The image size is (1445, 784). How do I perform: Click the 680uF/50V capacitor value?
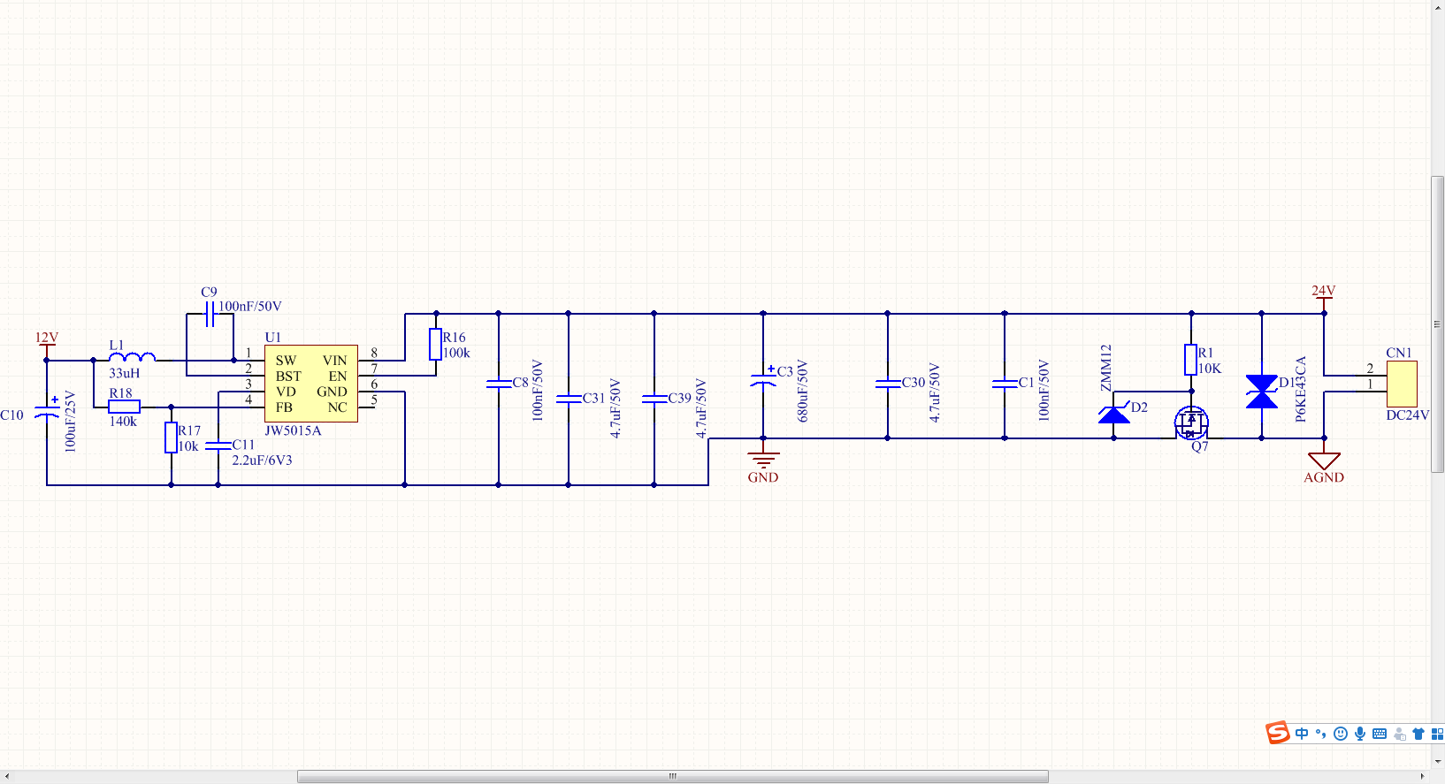[803, 391]
